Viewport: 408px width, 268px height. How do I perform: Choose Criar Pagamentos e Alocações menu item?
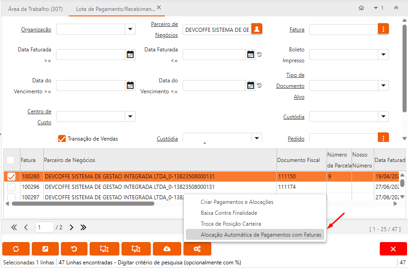(x=237, y=202)
